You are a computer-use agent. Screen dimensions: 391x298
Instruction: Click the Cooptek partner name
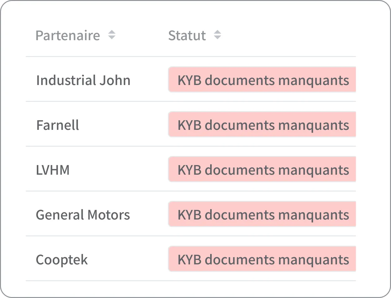point(62,260)
